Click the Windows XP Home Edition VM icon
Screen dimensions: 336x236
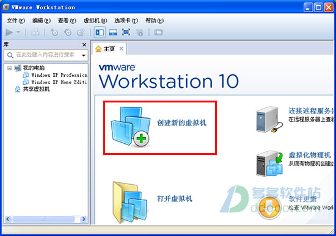pyautogui.click(x=26, y=82)
